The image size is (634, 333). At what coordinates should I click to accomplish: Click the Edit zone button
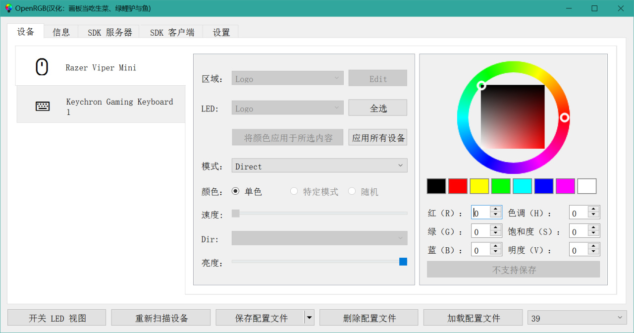[378, 78]
